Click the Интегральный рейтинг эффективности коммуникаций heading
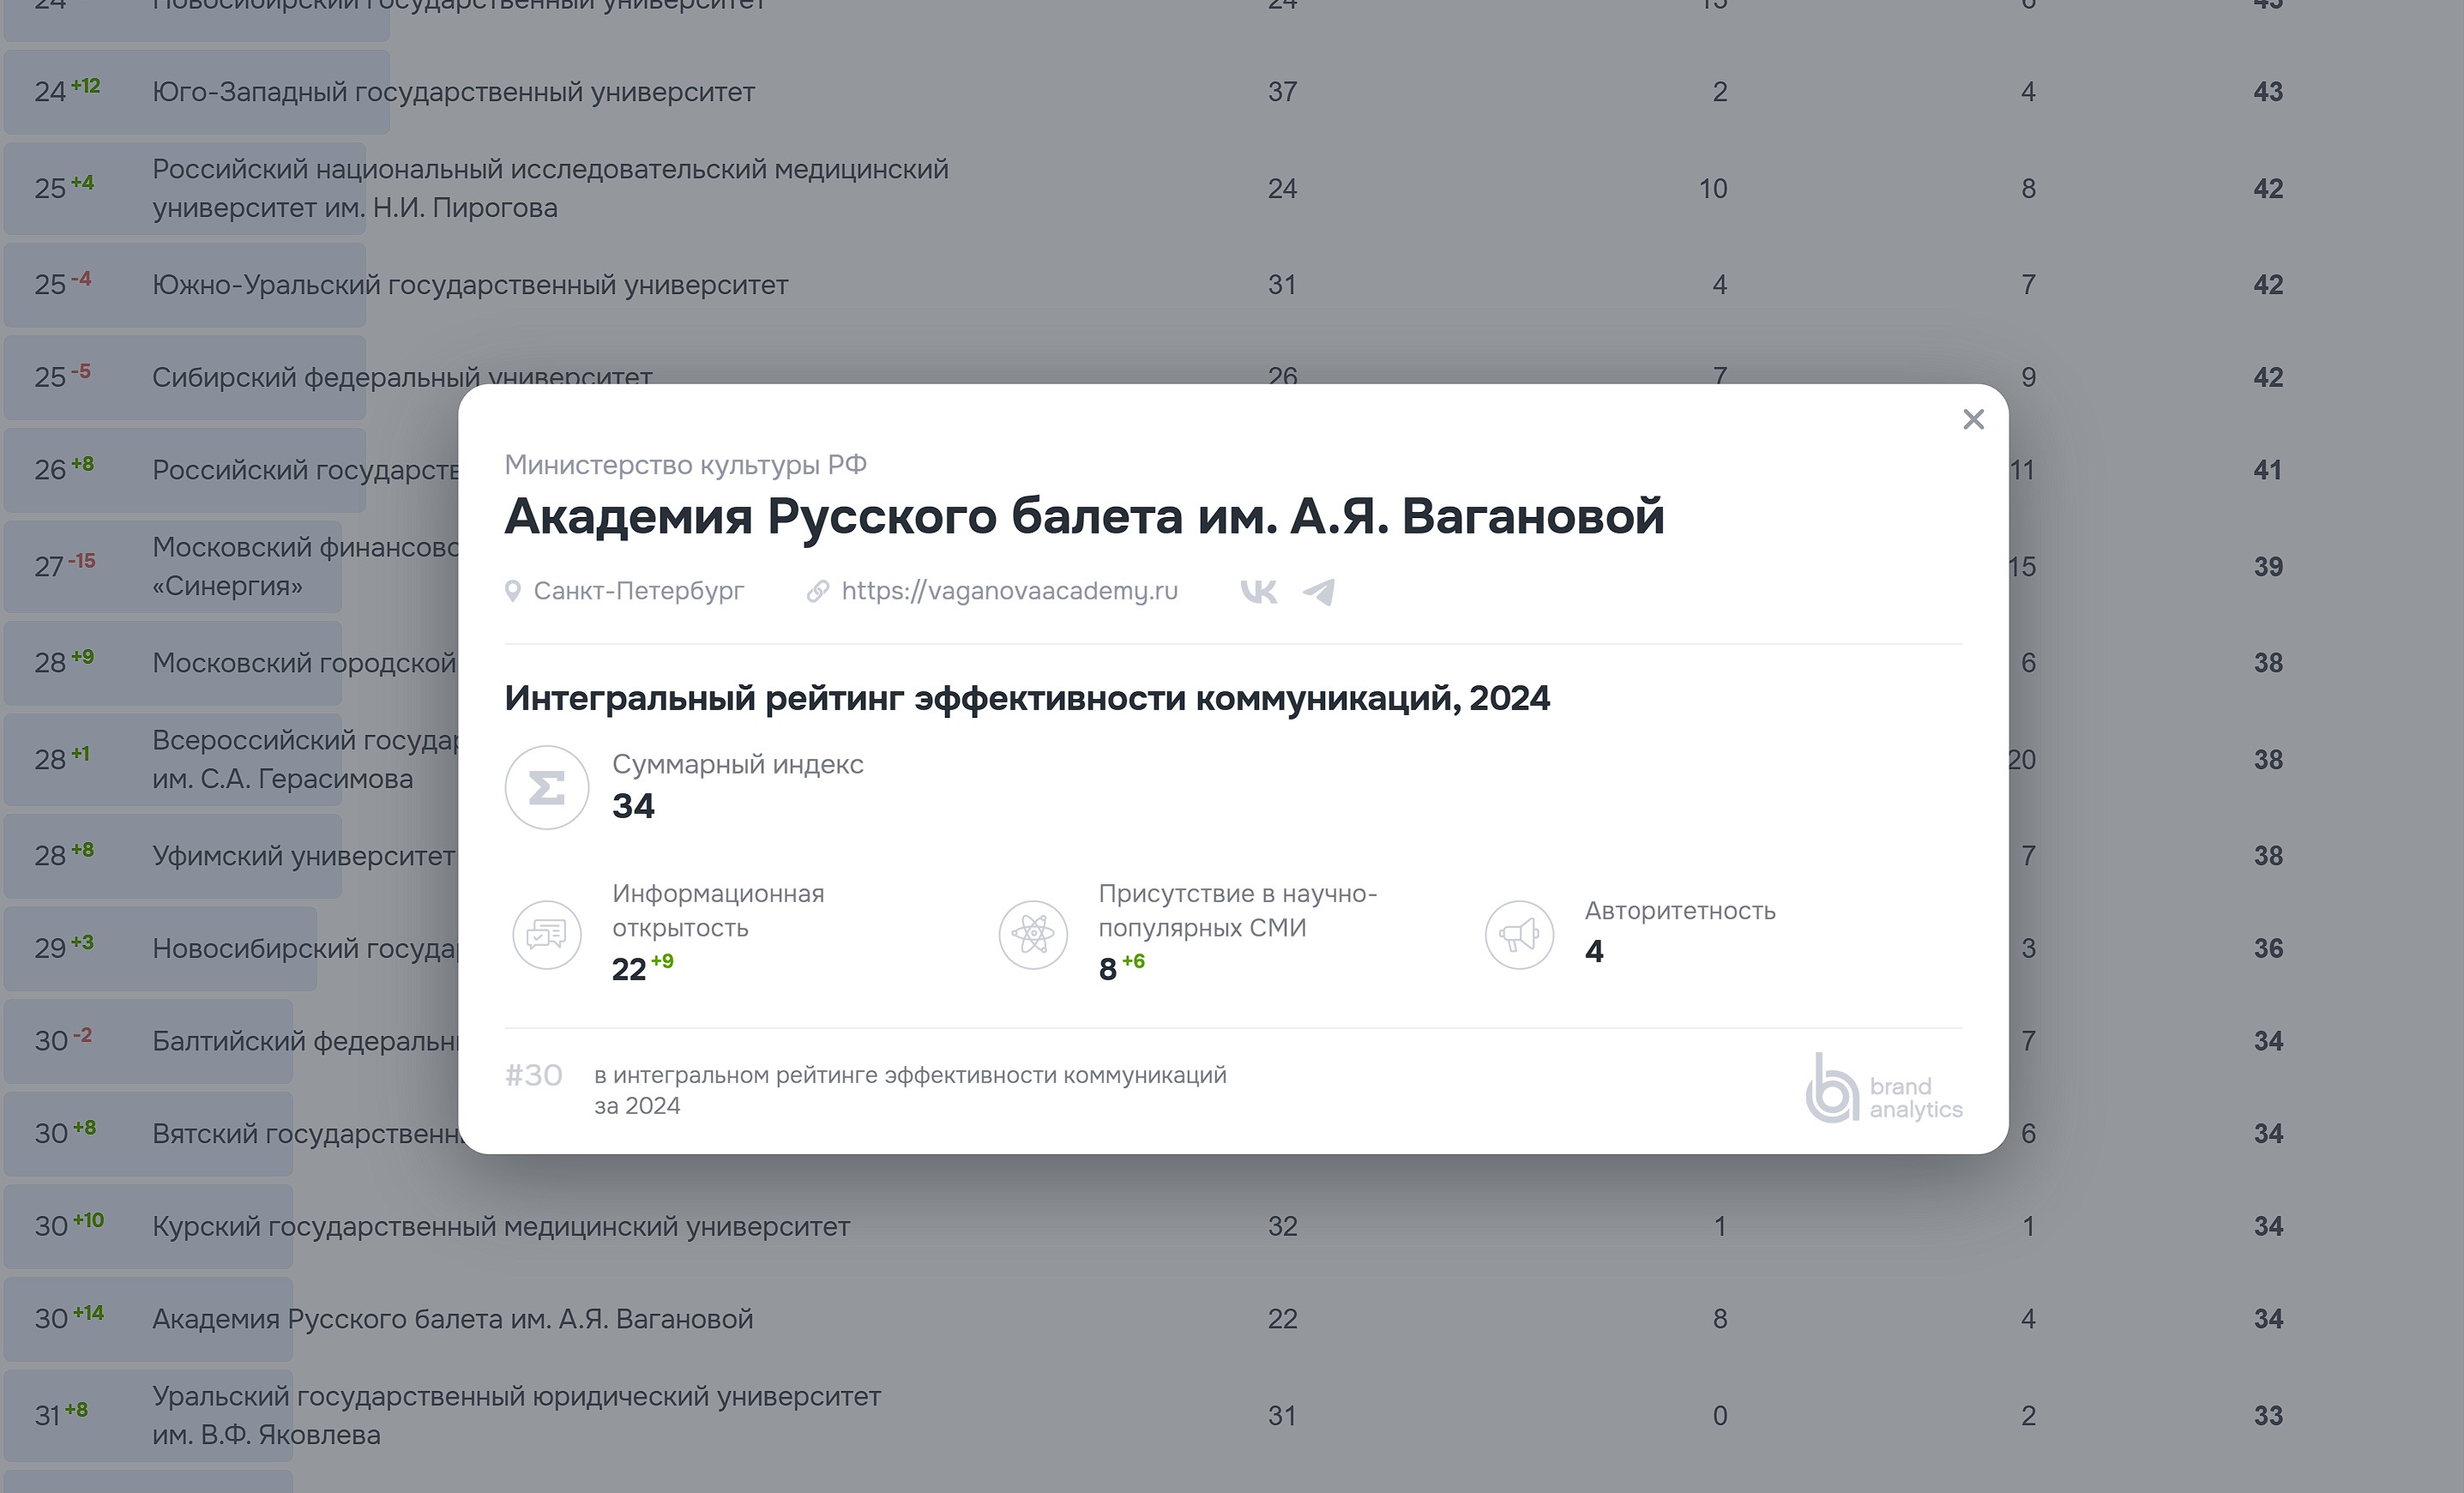The image size is (2464, 1493). [x=1027, y=698]
